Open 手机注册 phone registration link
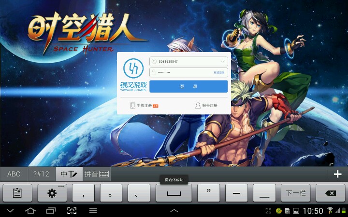 point(145,105)
